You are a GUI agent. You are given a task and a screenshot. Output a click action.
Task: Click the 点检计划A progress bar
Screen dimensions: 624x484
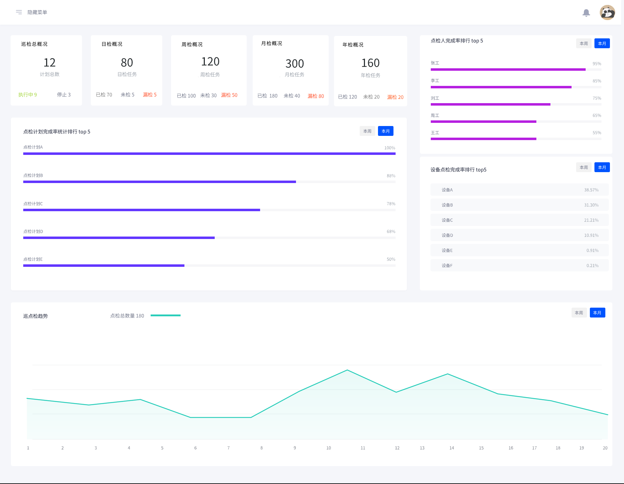[x=209, y=154]
